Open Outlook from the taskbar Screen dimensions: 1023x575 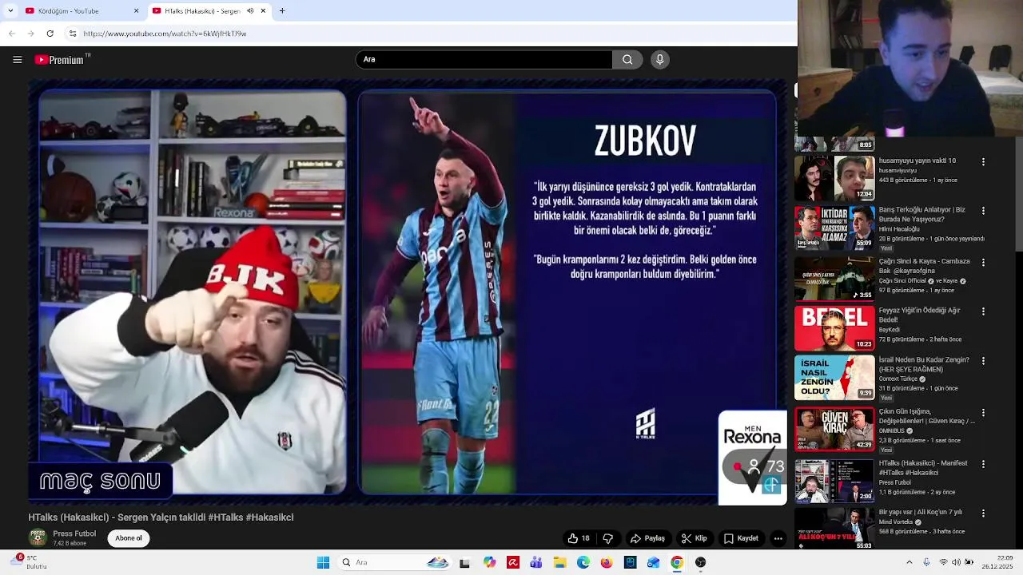pyautogui.click(x=653, y=562)
